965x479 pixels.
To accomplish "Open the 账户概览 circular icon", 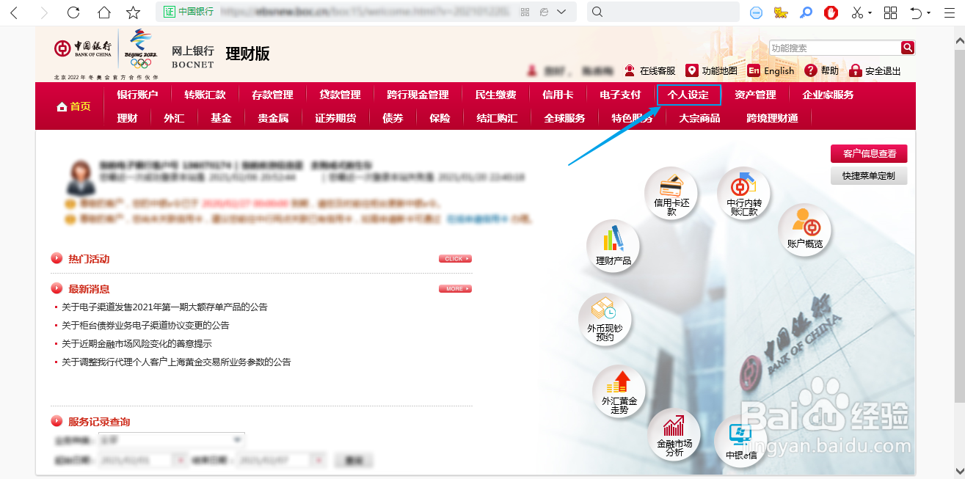I will 804,230.
